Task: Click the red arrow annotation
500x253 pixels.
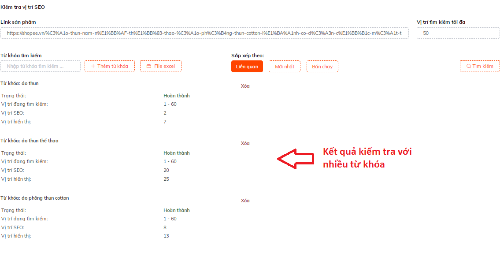Action: point(294,159)
